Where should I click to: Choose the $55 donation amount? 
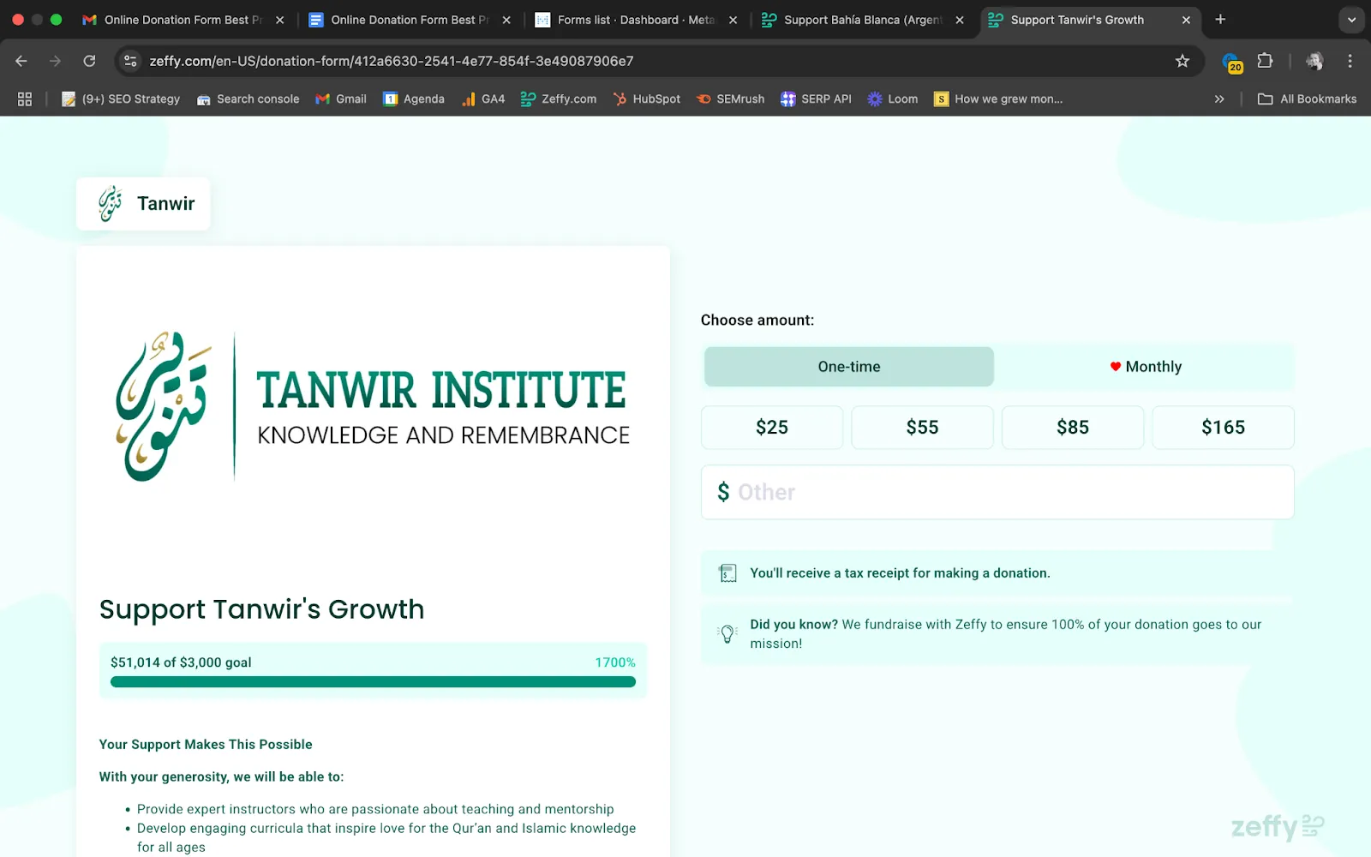pos(922,428)
